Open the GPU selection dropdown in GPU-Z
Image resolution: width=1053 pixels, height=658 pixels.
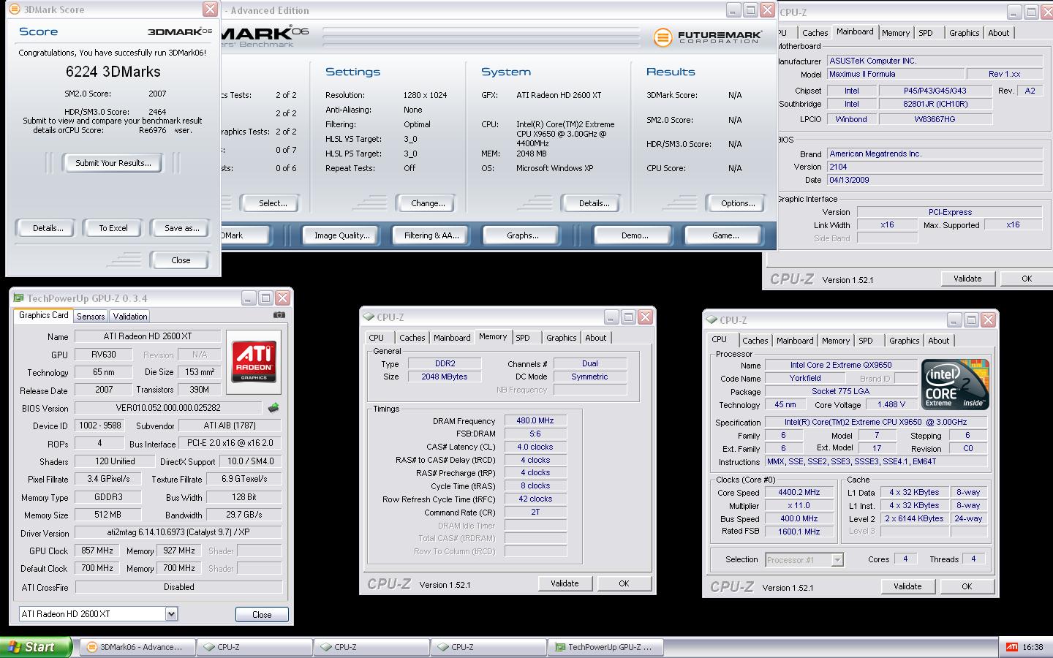[x=171, y=613]
